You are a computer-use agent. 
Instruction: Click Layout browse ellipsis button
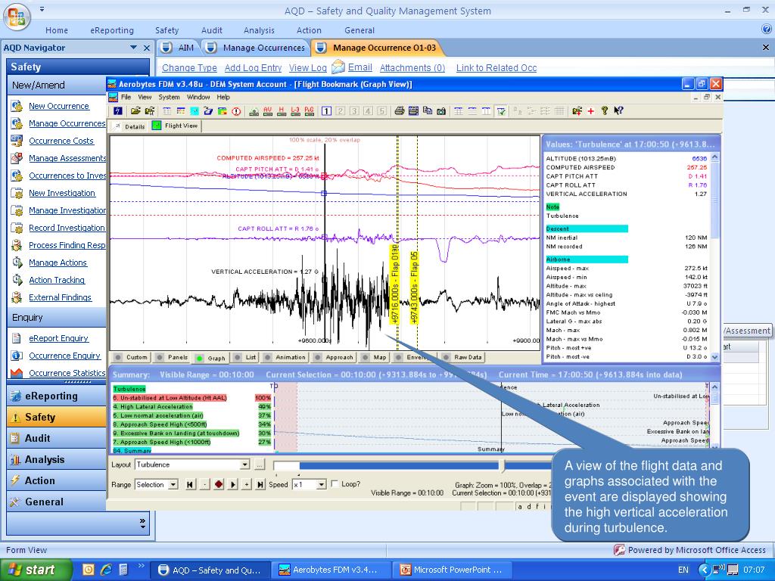[x=260, y=465]
